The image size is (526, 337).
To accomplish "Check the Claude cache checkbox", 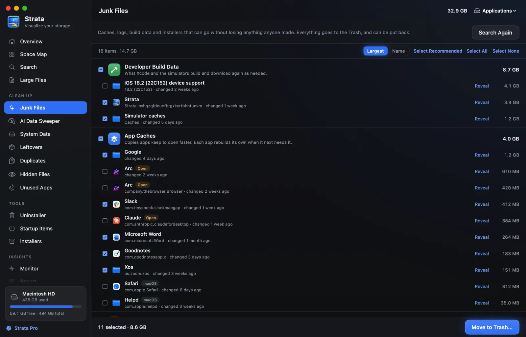I will (x=105, y=221).
